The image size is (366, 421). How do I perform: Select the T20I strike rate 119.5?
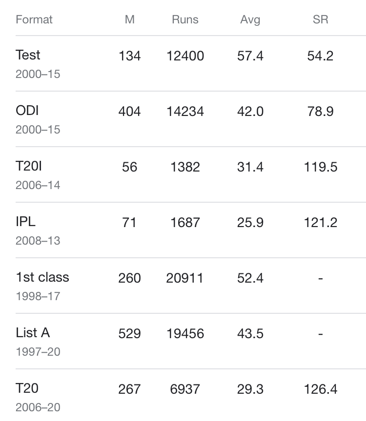320,167
